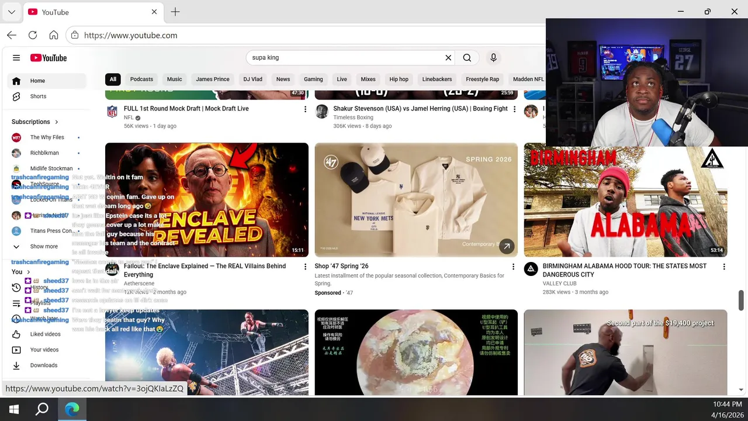Expand the You section chevron
Viewport: 748px width, 421px height.
(x=28, y=272)
